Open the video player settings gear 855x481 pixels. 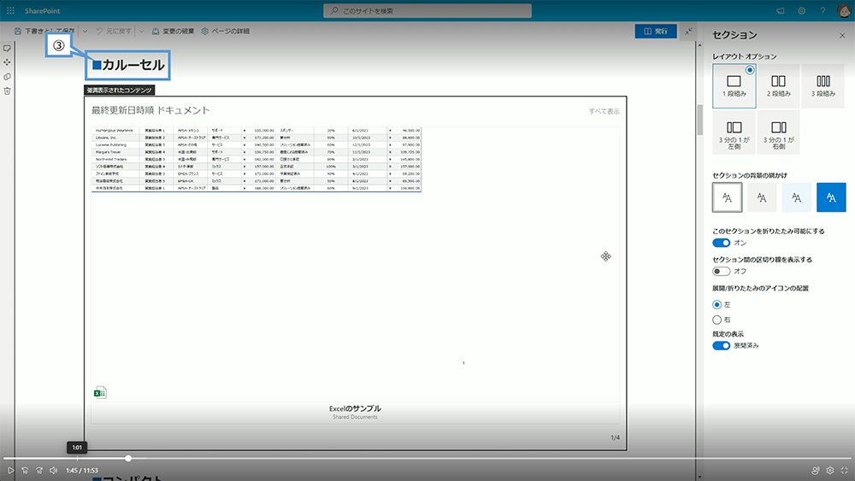830,470
